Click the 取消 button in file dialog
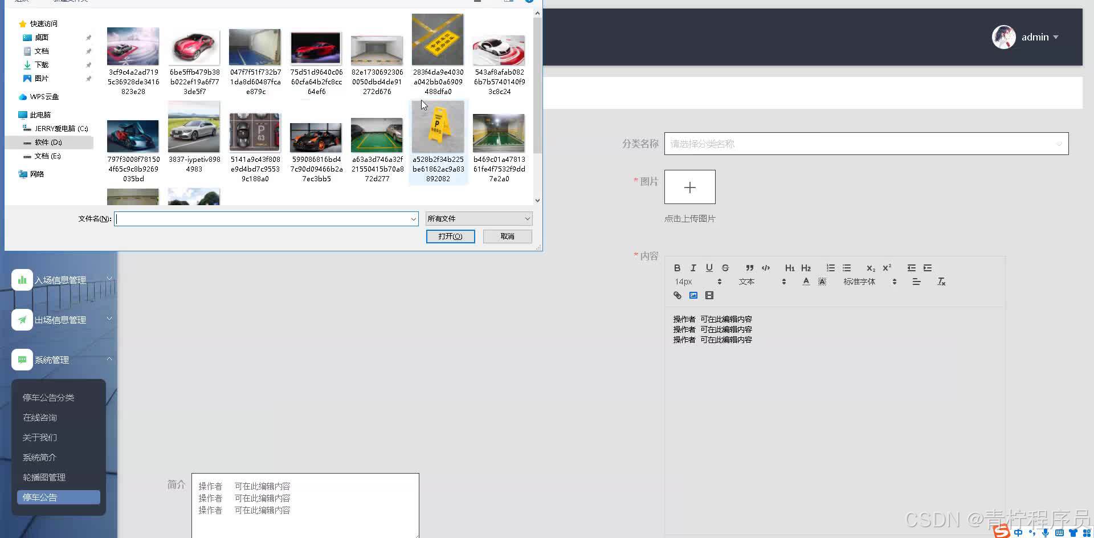Screen dimensions: 1094x538 [x=507, y=237]
